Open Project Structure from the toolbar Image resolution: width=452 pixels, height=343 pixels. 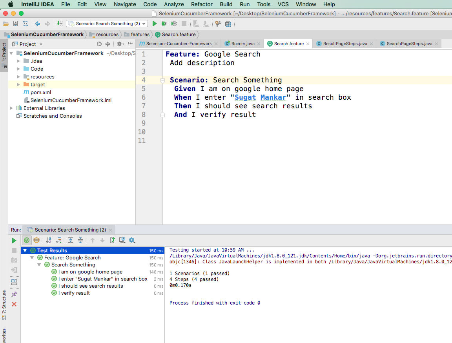(228, 24)
